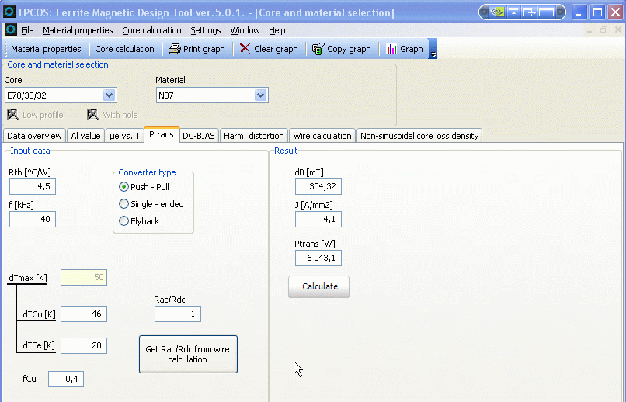Open the Settings menu
The width and height of the screenshot is (626, 402).
click(206, 30)
